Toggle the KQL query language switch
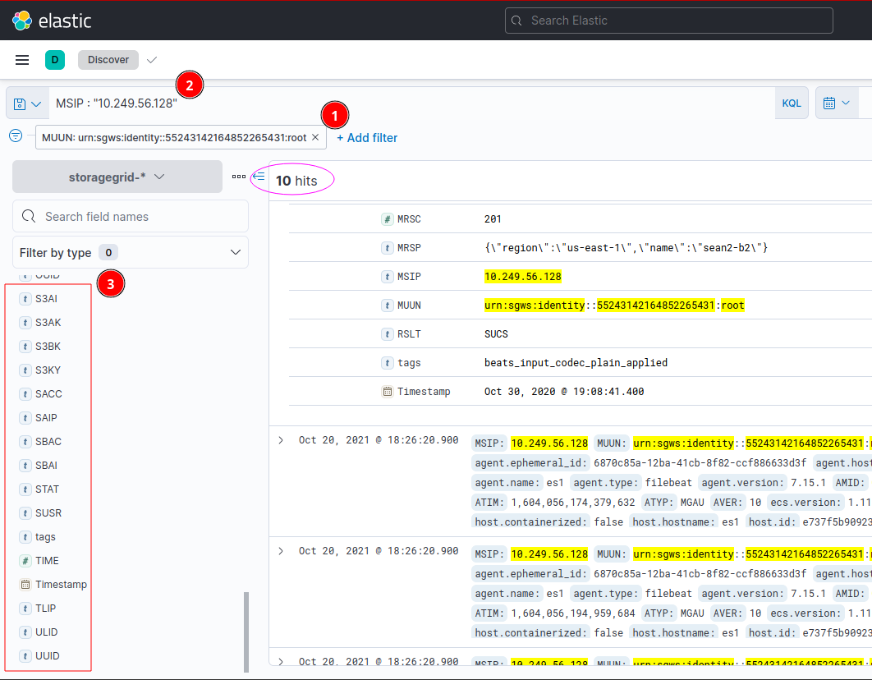The height and width of the screenshot is (680, 872). 792,103
